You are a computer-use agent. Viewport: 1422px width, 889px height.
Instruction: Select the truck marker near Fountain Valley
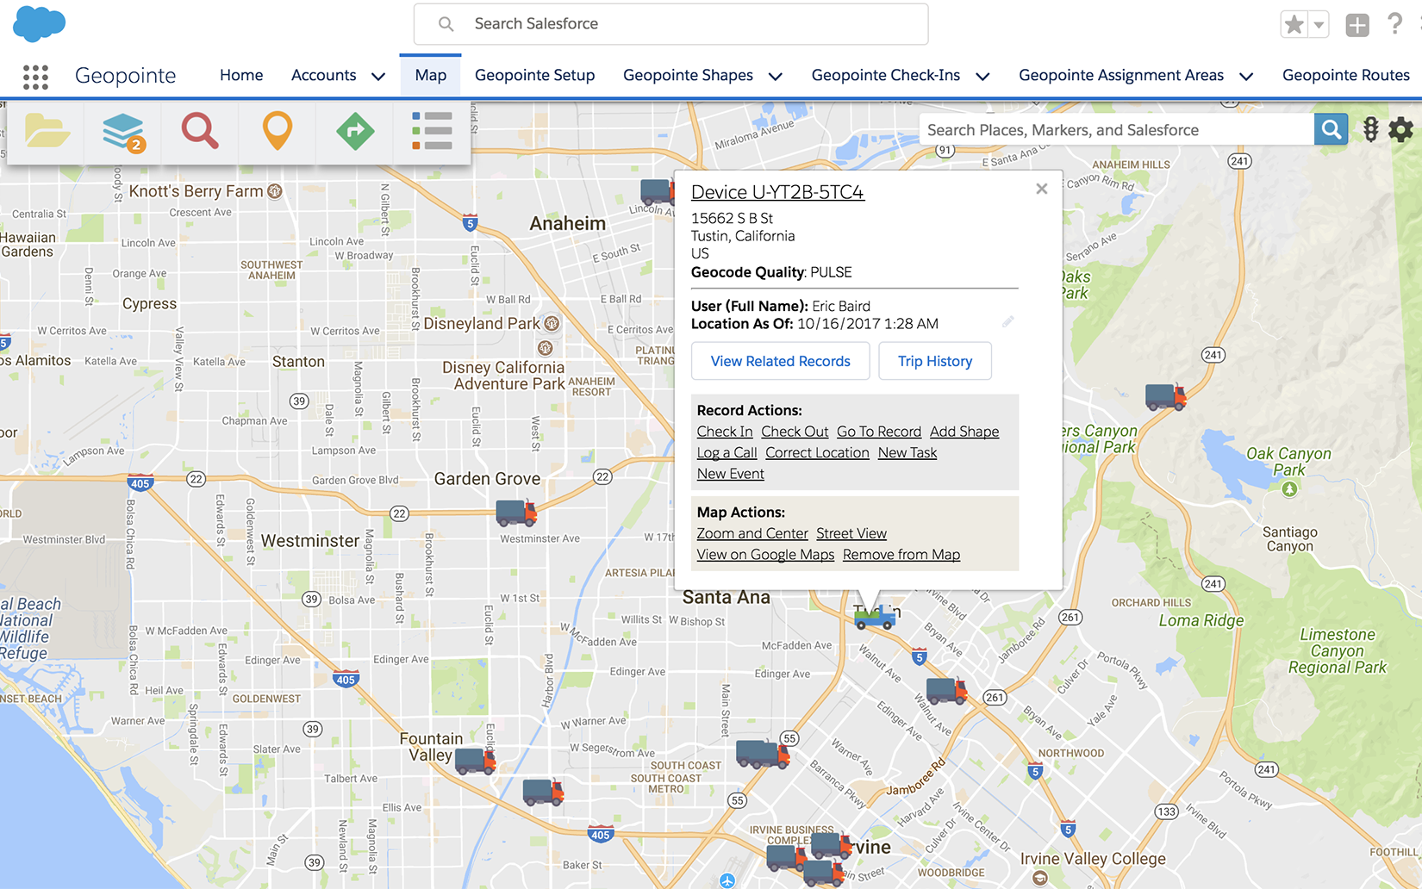point(476,761)
